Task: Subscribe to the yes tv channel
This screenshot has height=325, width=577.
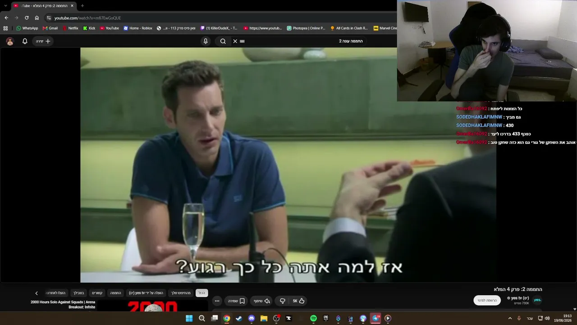Action: coord(487,300)
